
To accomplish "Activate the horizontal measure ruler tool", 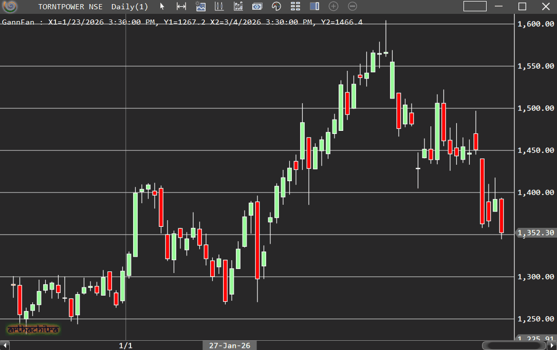I will tap(181, 7).
